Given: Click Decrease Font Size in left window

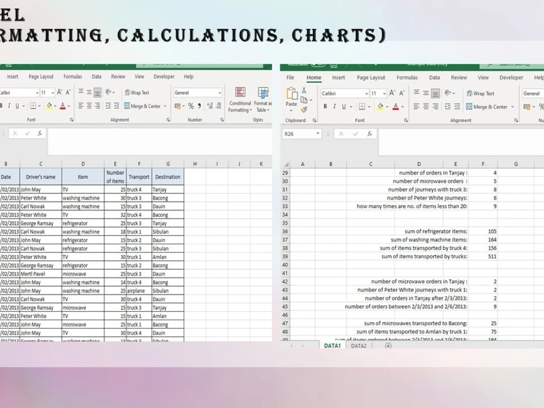Looking at the screenshot, I should pos(68,92).
